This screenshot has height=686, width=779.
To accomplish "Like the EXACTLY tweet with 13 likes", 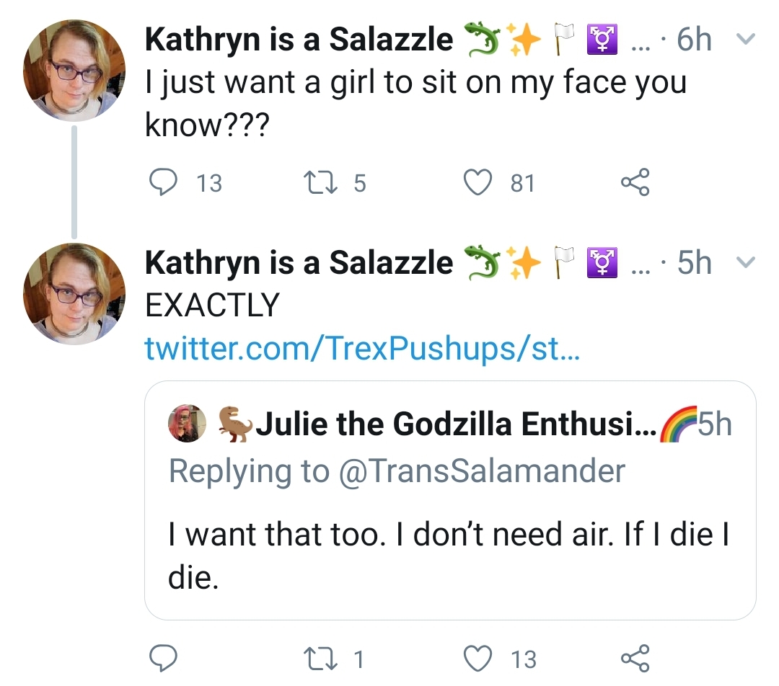I will (x=478, y=659).
